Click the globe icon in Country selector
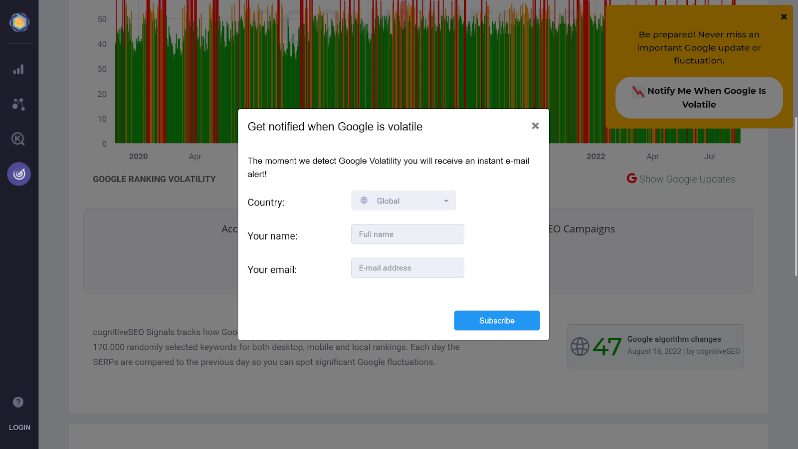Viewport: 798px width, 449px height. [364, 201]
